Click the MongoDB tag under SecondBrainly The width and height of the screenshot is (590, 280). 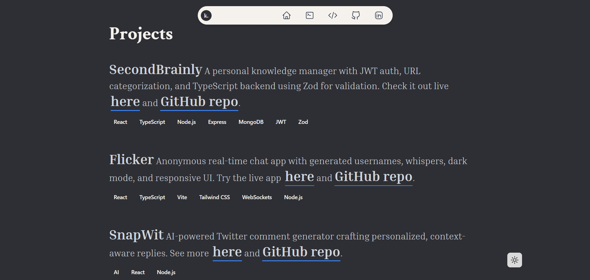point(251,122)
